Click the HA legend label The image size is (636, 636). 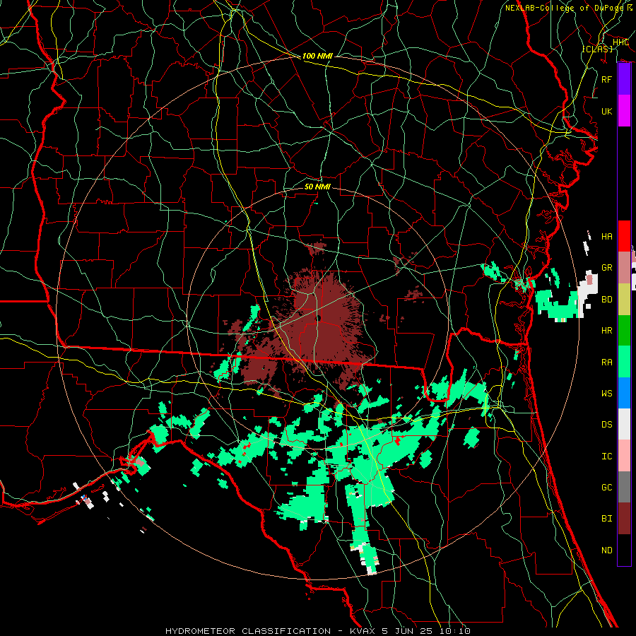click(x=607, y=237)
